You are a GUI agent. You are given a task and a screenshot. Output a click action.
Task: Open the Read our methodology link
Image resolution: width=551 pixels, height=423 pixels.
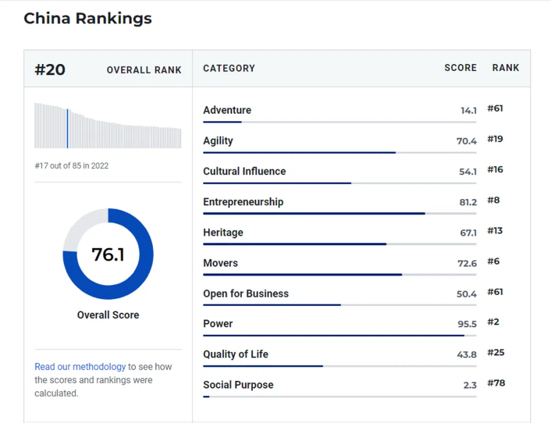click(80, 367)
